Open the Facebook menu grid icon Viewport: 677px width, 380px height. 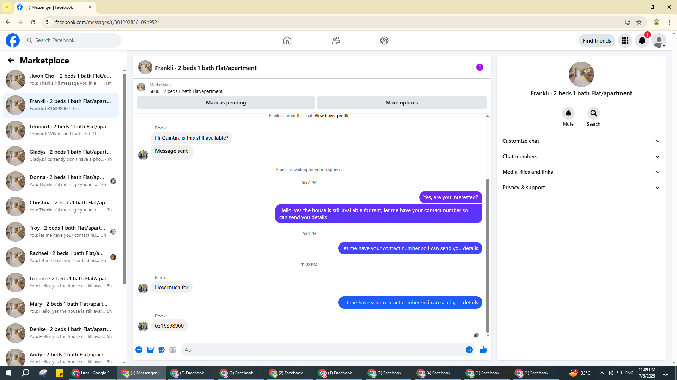[x=625, y=40]
